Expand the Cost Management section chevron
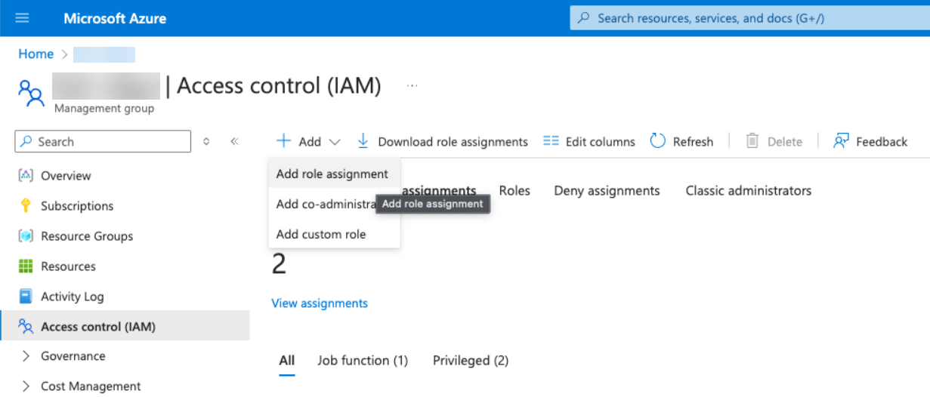930x397 pixels. pos(26,386)
